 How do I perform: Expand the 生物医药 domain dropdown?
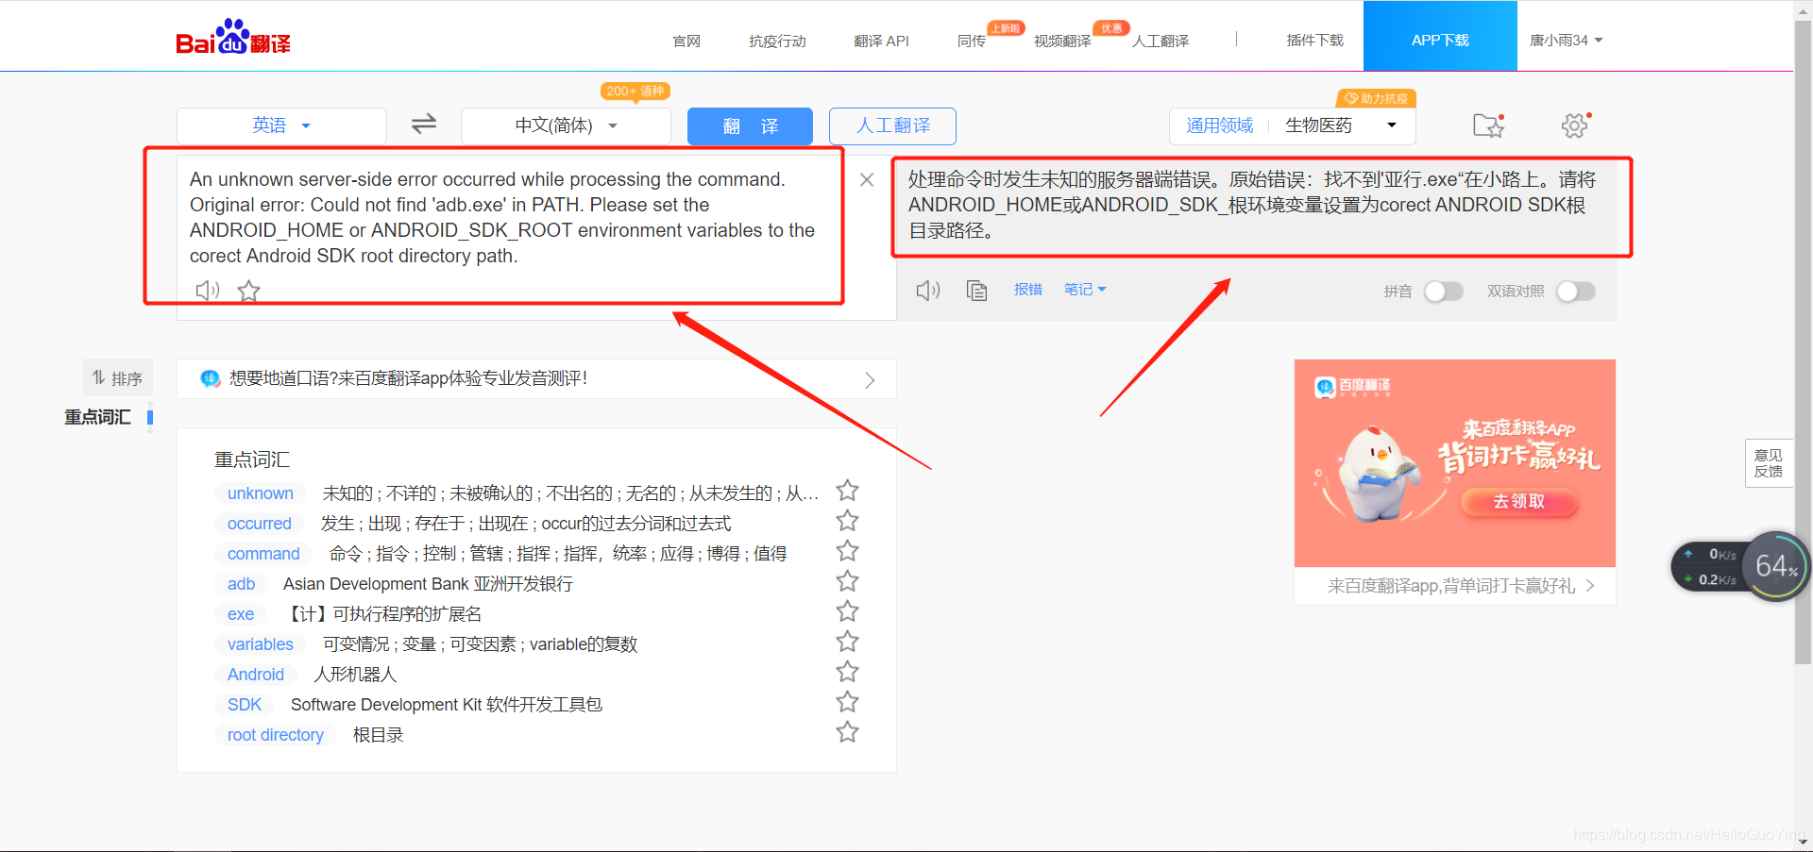[x=1392, y=125]
